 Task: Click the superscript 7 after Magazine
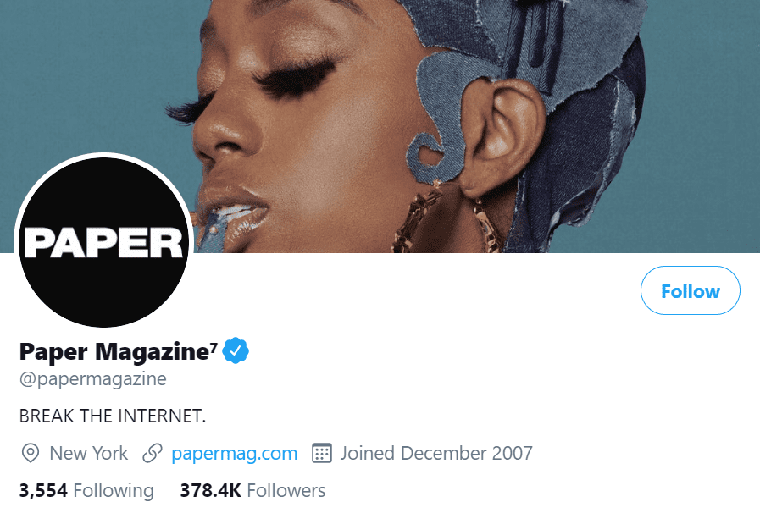point(214,347)
